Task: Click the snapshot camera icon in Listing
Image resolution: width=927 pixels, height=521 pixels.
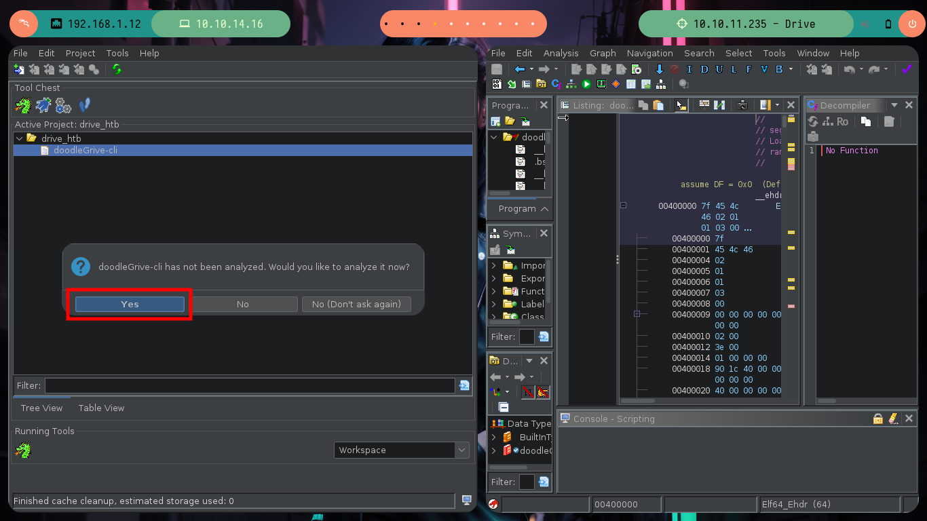Action: 742,105
